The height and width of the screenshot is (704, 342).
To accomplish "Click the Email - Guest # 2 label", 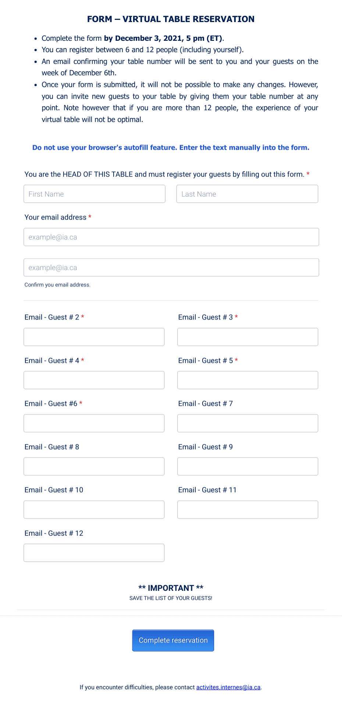I will coord(52,317).
